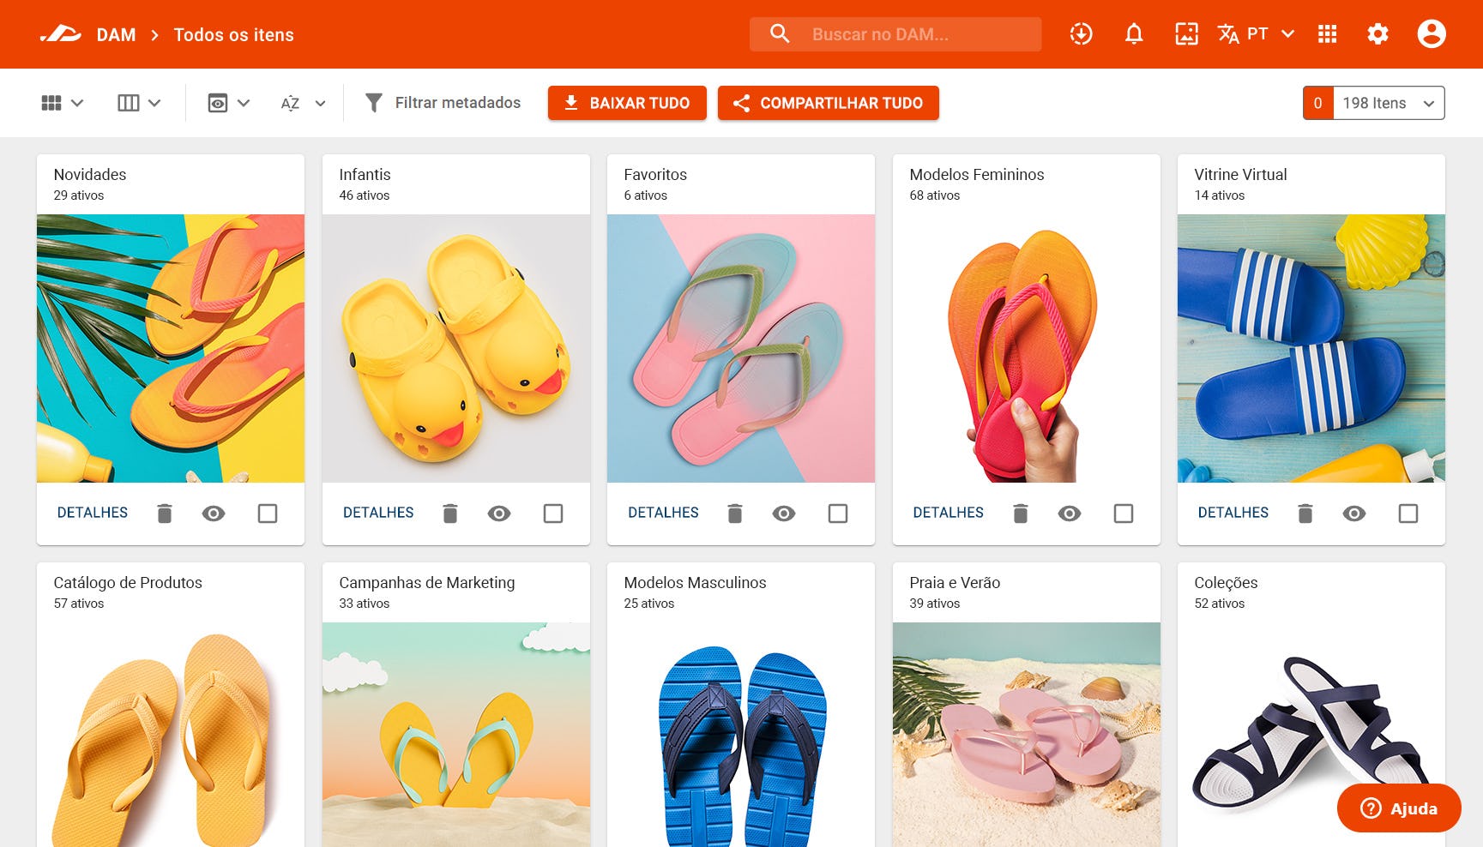The image size is (1483, 847).
Task: Expand the preview mode dropdown arrow
Action: point(244,103)
